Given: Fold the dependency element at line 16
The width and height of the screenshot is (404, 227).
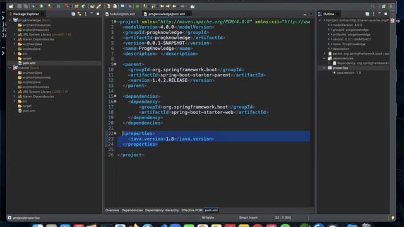Looking at the screenshot, I should [115, 102].
